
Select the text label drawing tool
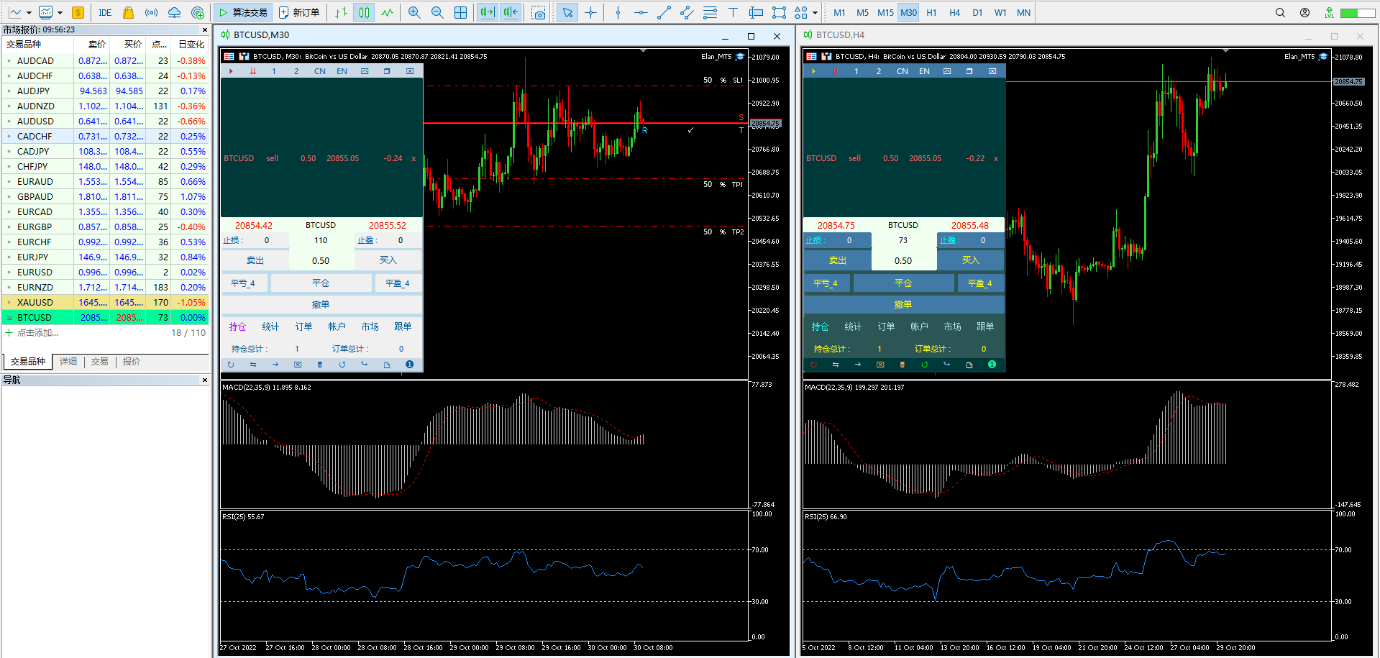point(733,12)
